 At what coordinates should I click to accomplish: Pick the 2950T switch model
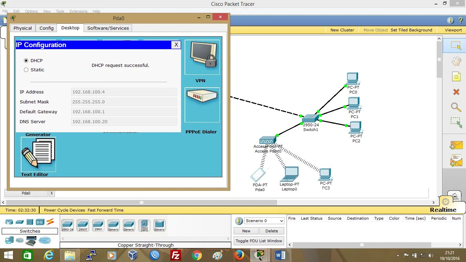click(x=83, y=225)
